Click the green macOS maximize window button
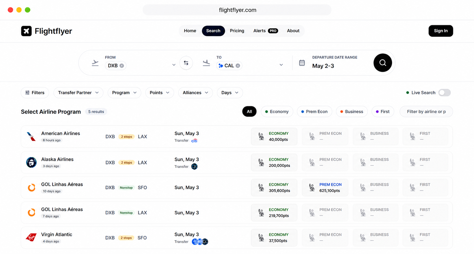 (27, 10)
